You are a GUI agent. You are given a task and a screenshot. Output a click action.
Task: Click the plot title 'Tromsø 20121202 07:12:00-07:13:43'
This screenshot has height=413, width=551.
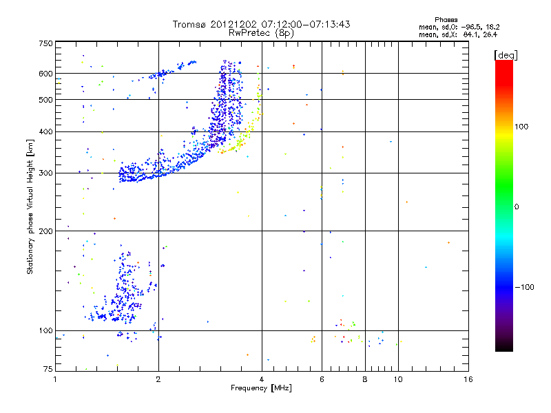[261, 24]
